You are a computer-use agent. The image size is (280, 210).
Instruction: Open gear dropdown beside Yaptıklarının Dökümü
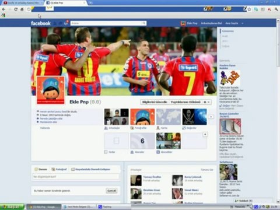pos(206,102)
